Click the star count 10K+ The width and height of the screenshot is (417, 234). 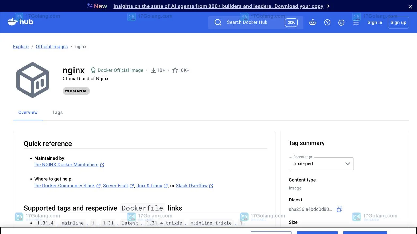pos(181,70)
